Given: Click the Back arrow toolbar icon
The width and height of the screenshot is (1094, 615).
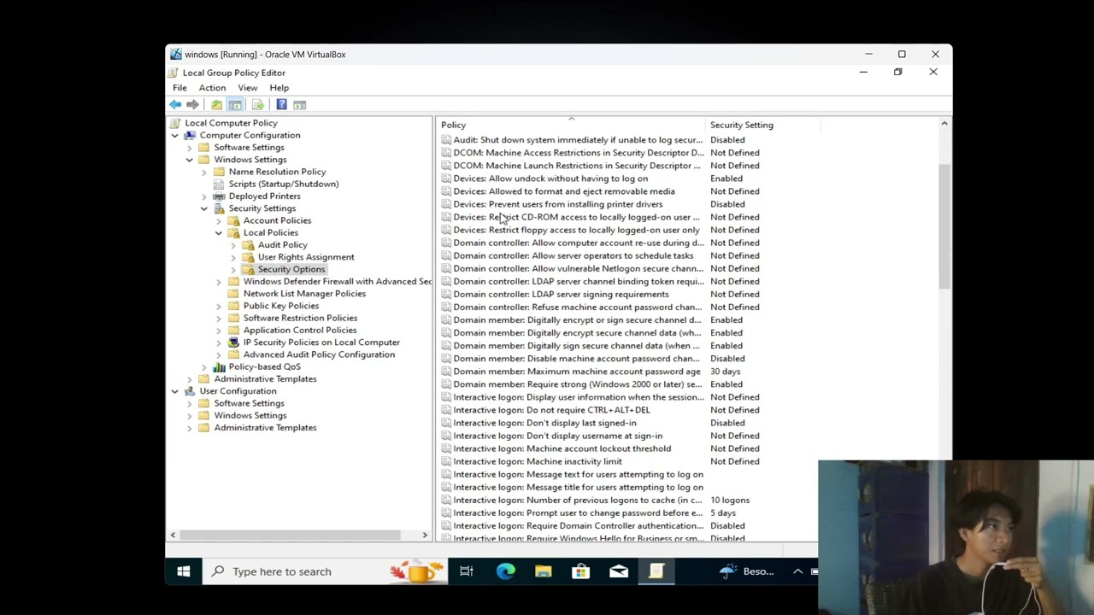Looking at the screenshot, I should click(175, 104).
